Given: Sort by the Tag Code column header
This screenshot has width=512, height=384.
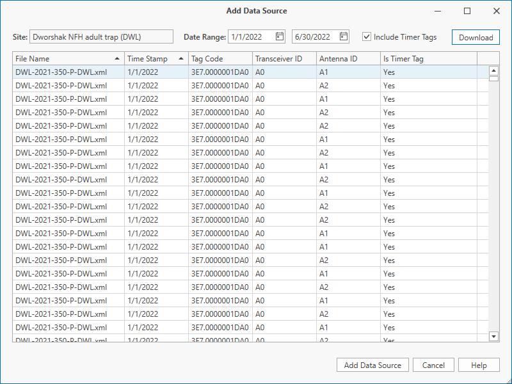Looking at the screenshot, I should [x=220, y=58].
